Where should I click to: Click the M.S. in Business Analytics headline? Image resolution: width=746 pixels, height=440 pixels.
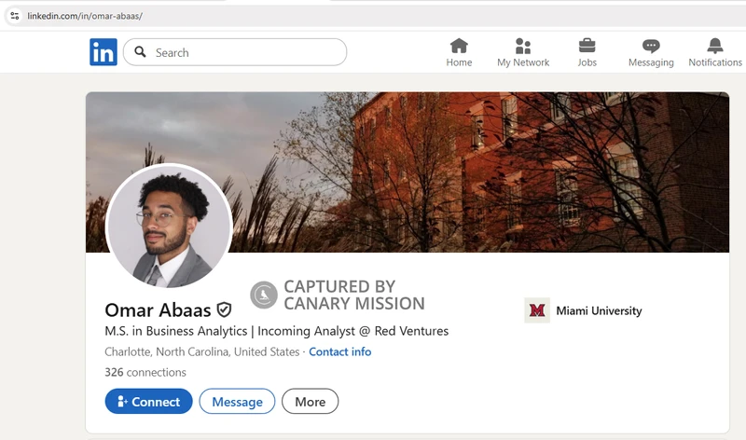tap(276, 331)
